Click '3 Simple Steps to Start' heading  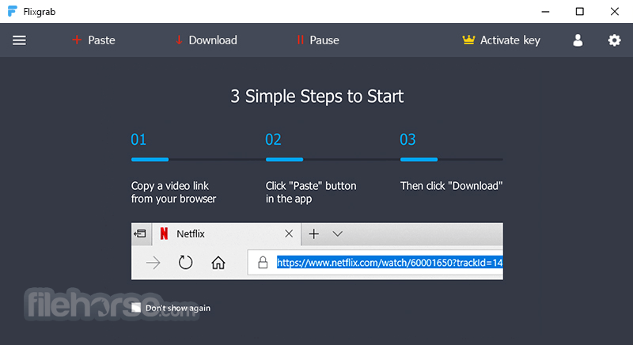[317, 97]
